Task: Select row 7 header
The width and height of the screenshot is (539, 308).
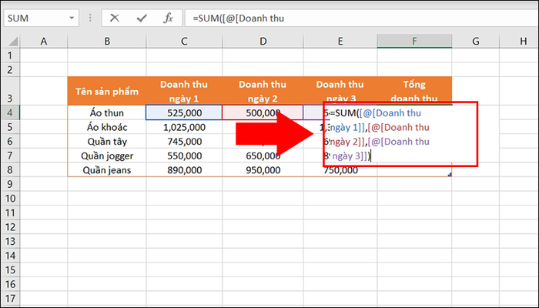Action: click(x=10, y=156)
